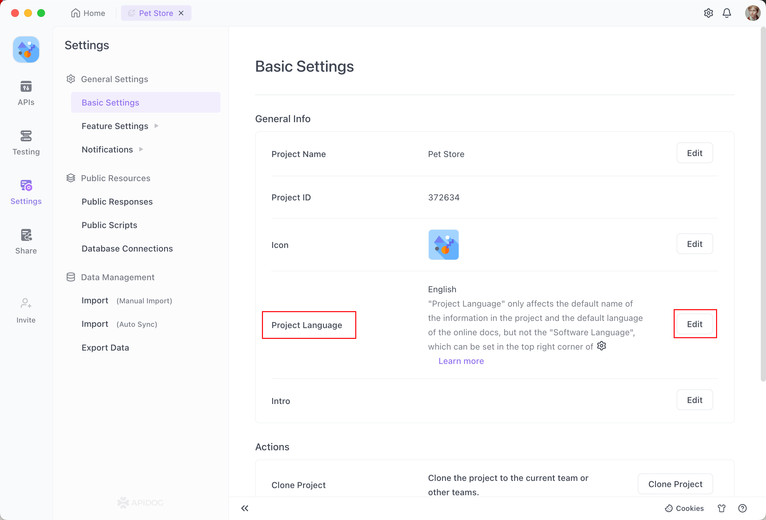The image size is (766, 520).
Task: Open the user profile avatar
Action: 753,13
